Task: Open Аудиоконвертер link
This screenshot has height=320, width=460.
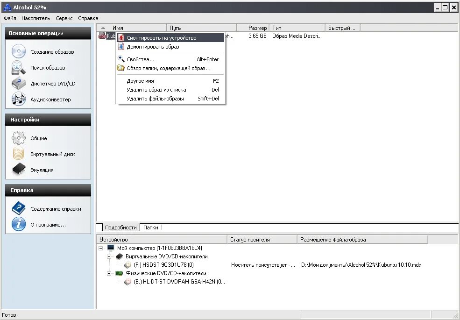Action: click(x=50, y=99)
